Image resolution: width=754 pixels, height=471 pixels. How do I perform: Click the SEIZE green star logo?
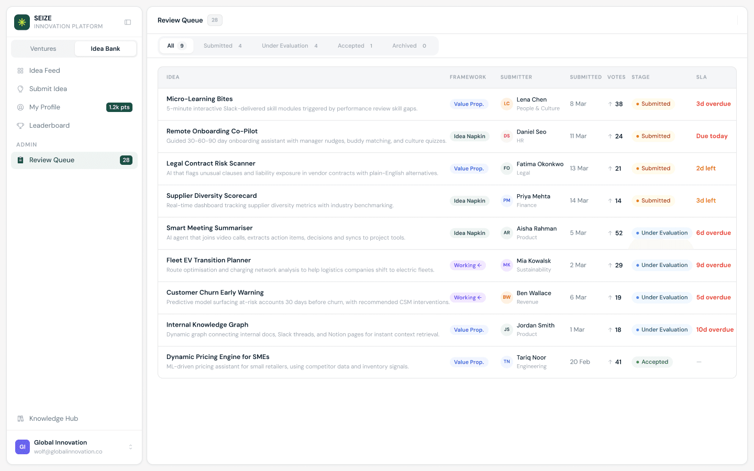pos(22,22)
